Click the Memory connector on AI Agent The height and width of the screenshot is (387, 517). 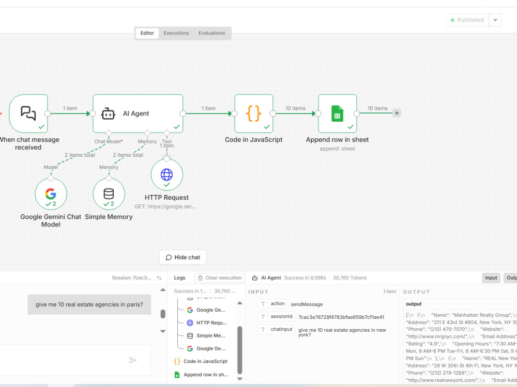pos(147,133)
